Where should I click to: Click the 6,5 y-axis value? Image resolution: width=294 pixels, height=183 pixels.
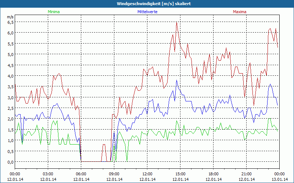pos(11,22)
